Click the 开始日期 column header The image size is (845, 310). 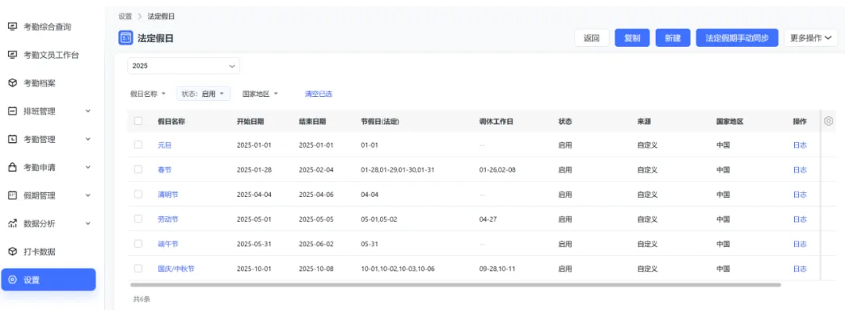(250, 122)
